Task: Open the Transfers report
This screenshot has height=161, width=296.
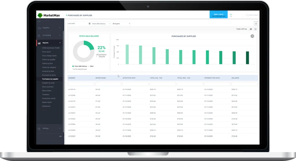Action: click(x=45, y=94)
